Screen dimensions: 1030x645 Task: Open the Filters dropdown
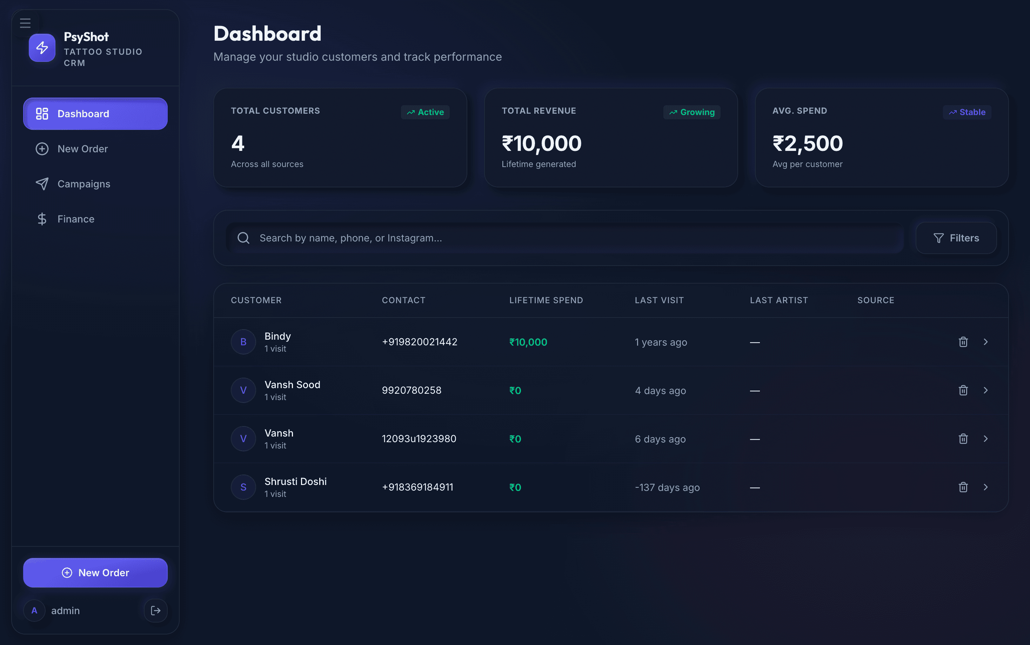pos(956,238)
